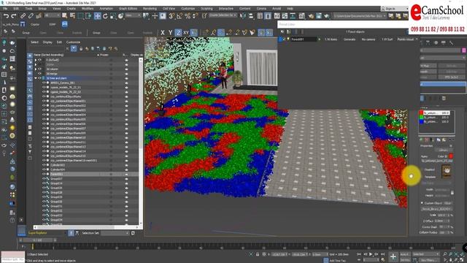This screenshot has width=467, height=263.
Task: Toggle Forest001 checkbox in Forest Lister
Action: click(x=284, y=39)
